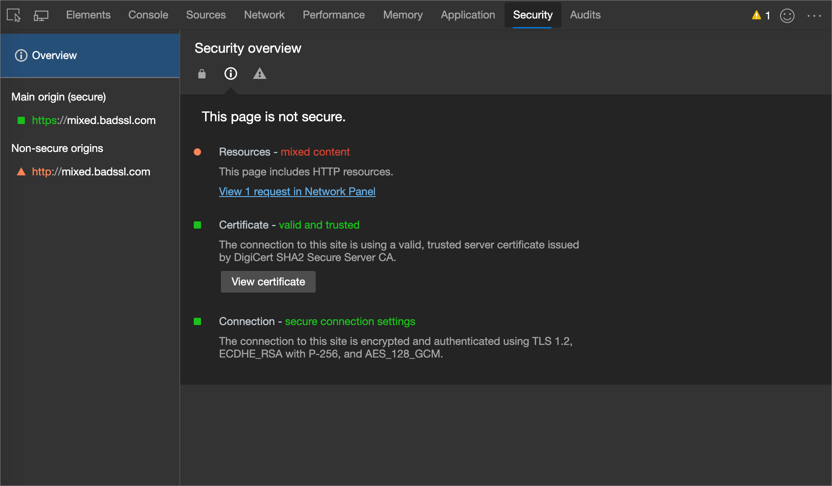Click the info circle icon in Security overview
The width and height of the screenshot is (832, 486).
click(231, 73)
